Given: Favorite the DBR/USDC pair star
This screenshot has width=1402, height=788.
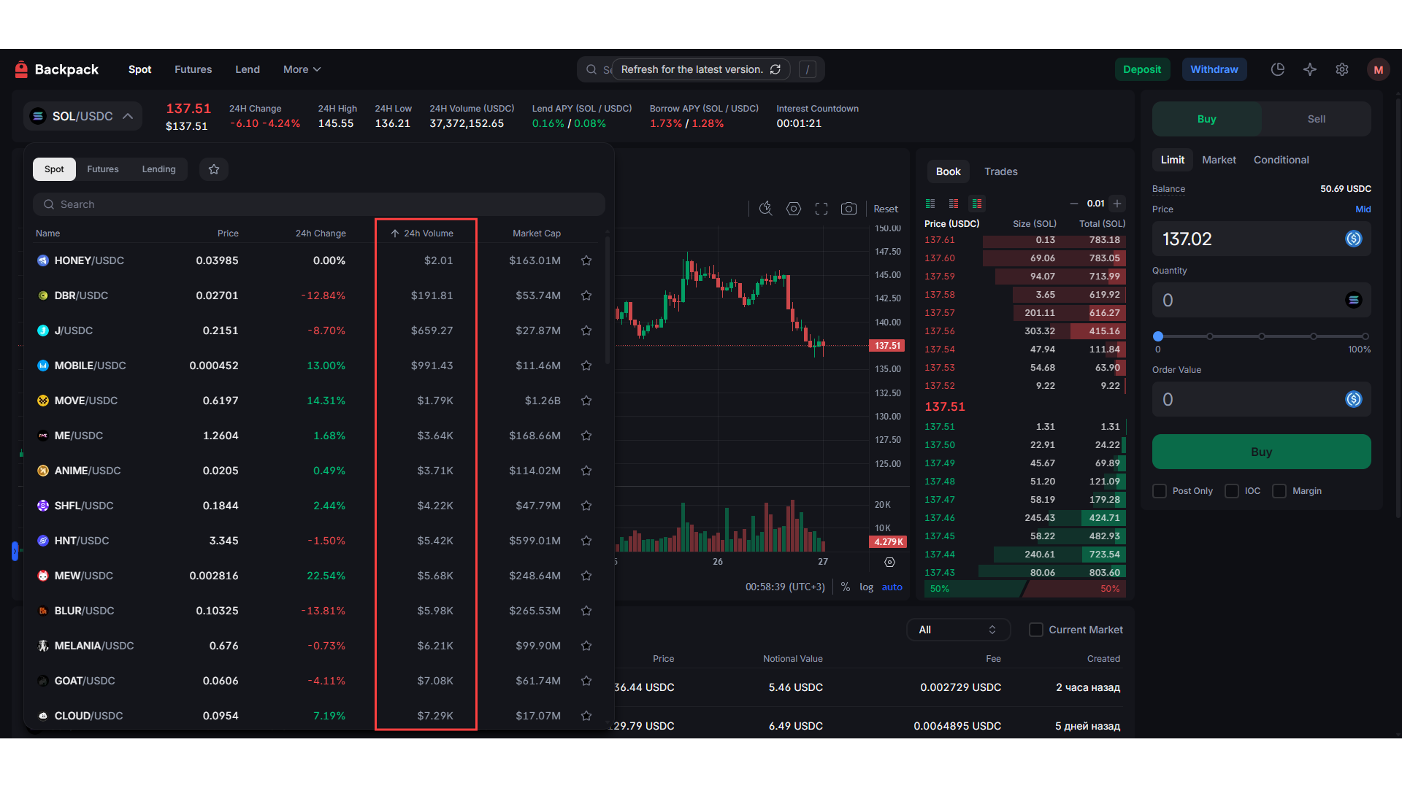Looking at the screenshot, I should [586, 295].
